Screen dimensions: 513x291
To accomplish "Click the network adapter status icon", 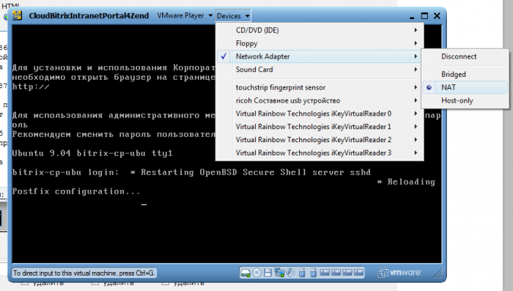I will tap(279, 273).
